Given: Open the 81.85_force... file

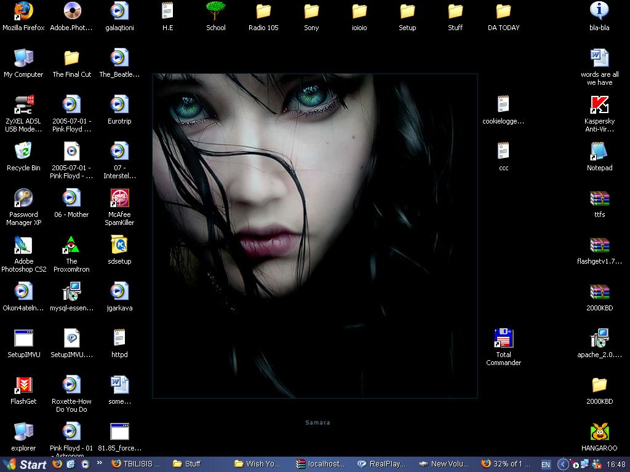Looking at the screenshot, I should point(119,431).
